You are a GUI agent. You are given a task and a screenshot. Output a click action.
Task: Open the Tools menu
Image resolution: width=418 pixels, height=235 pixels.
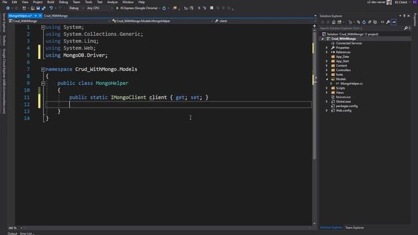[89, 2]
